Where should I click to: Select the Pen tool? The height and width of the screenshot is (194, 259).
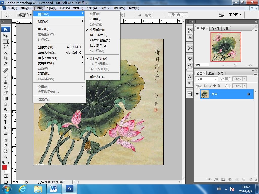[x=6, y=116]
